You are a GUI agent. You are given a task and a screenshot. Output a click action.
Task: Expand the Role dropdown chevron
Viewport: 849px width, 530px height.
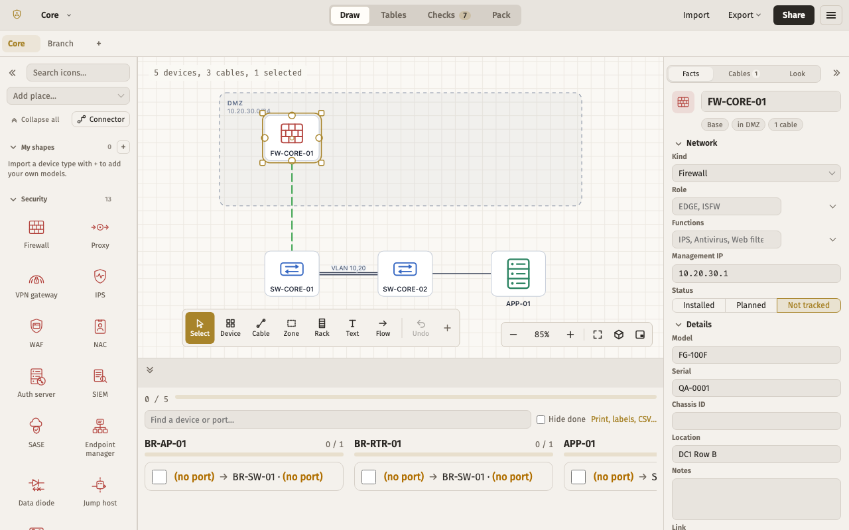832,207
